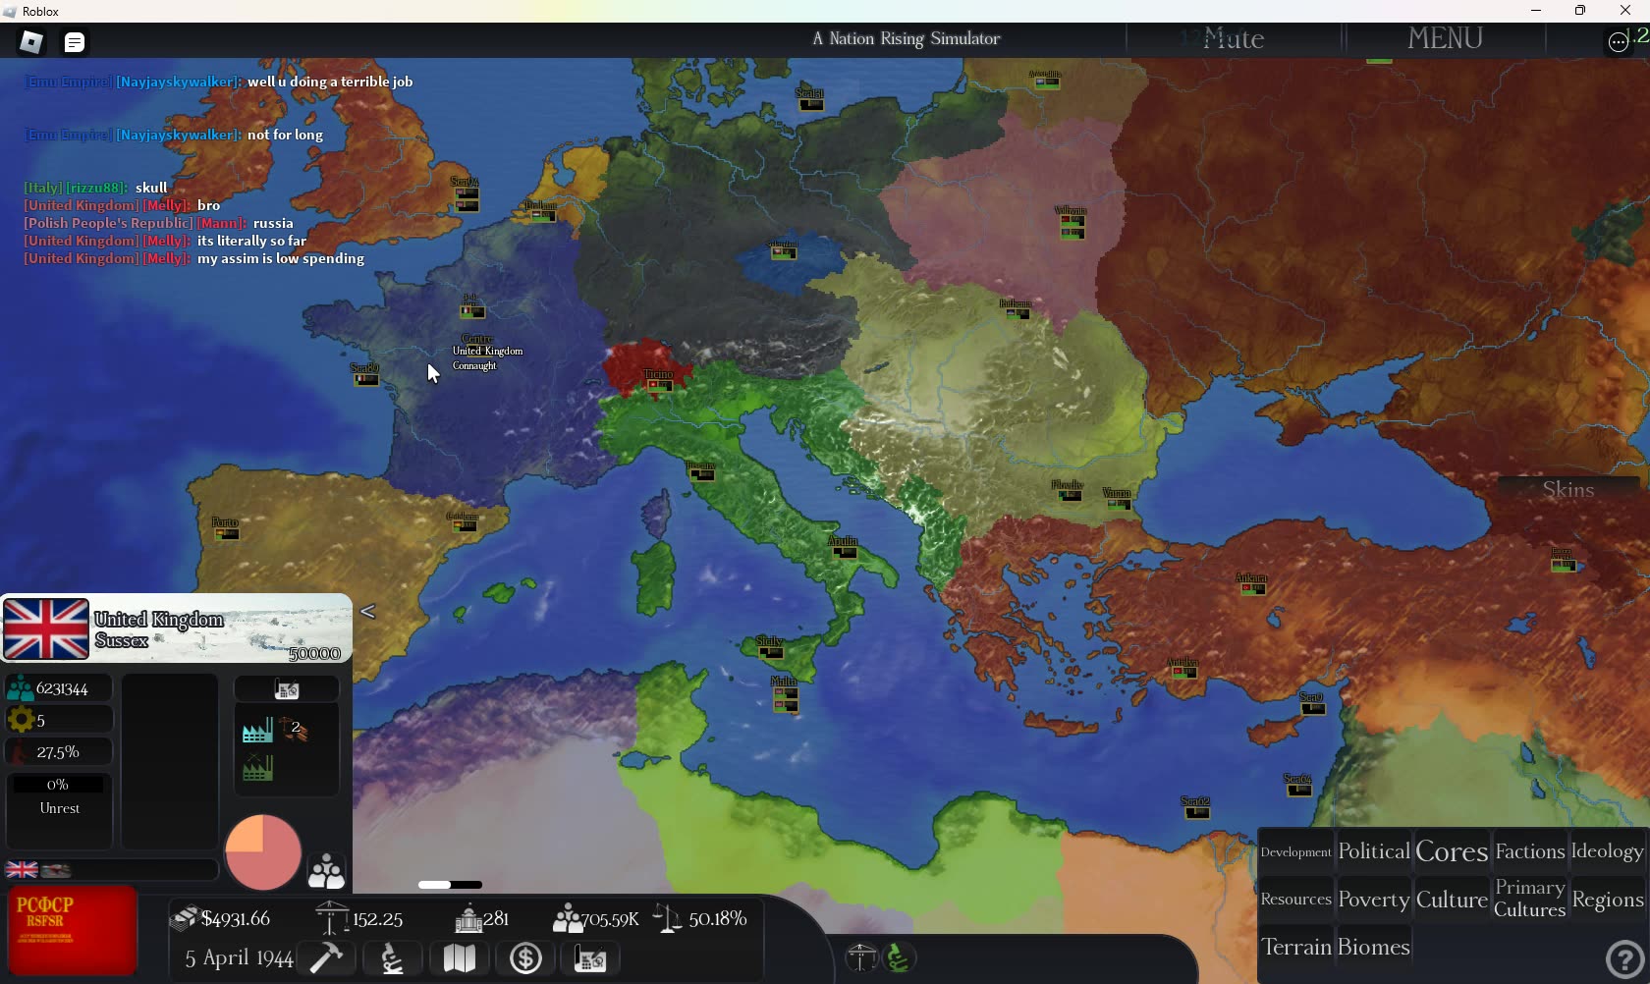Click the Cores map mode button
Viewport: 1650px width, 984px height.
pos(1452,850)
